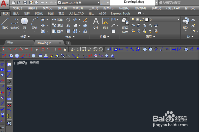Click the New file icon
The image size is (199, 132).
pyautogui.click(x=14, y=3)
